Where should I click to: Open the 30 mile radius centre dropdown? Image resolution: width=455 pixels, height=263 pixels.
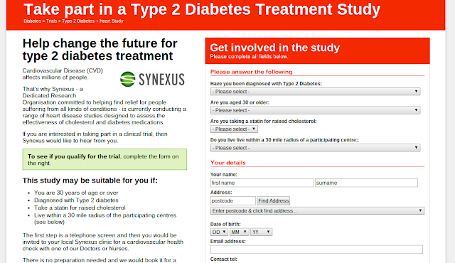[x=315, y=148]
